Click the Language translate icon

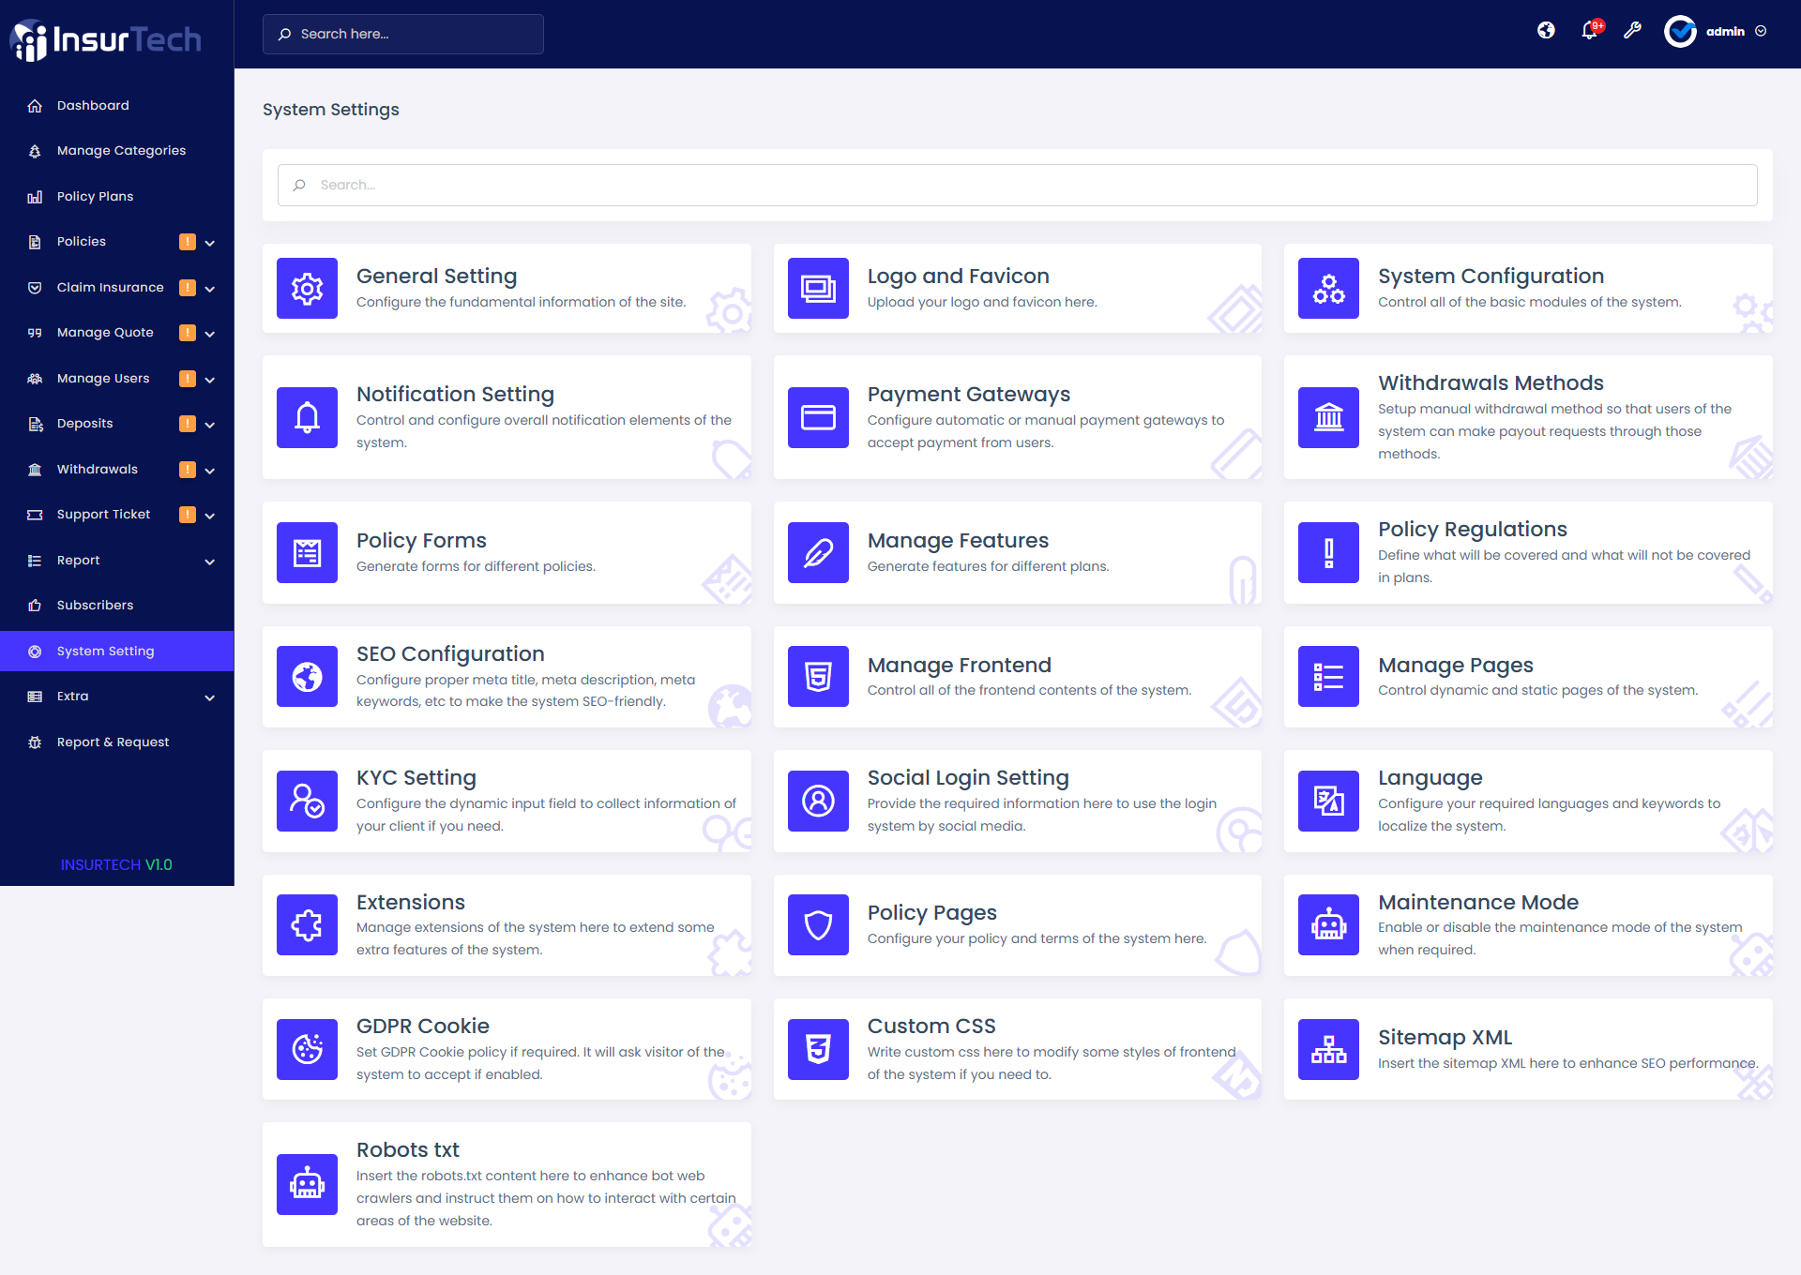pos(1328,802)
